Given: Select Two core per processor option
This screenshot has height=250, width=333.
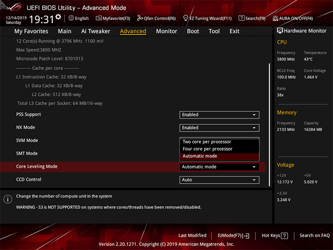Looking at the screenshot, I should tap(219, 142).
